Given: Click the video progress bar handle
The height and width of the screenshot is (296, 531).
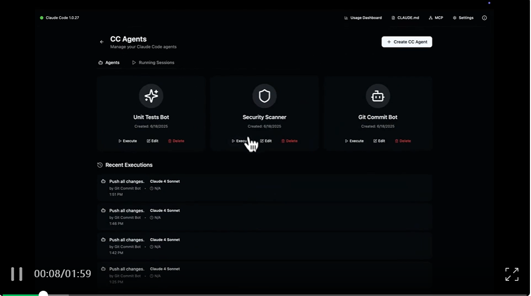Looking at the screenshot, I should click(43, 294).
